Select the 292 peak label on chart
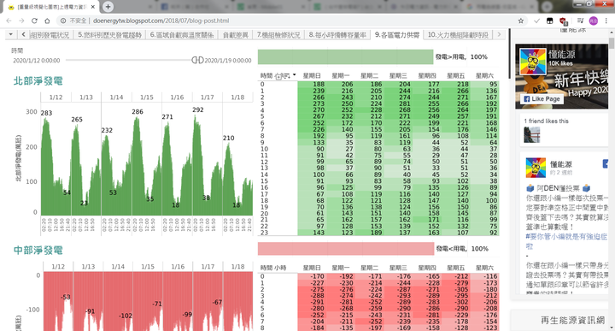Screen dimensions: 615x331 tap(198, 110)
